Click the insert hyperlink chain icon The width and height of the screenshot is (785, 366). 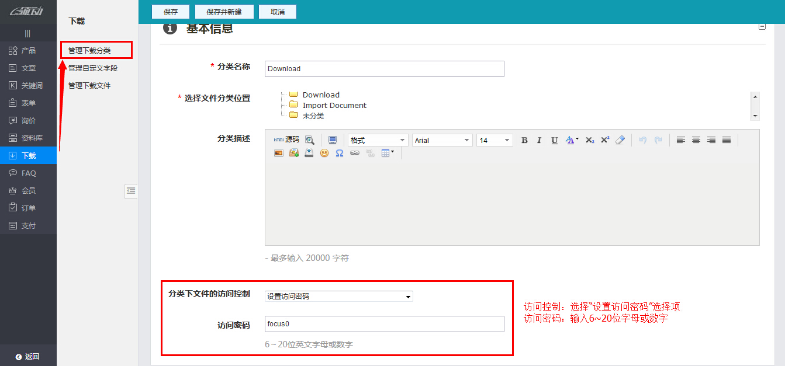354,153
